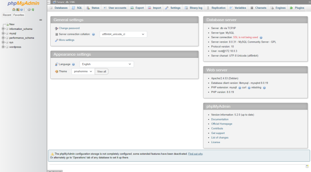This screenshot has width=311, height=172.
Task: Click the Contribute link
Action: 217,128
